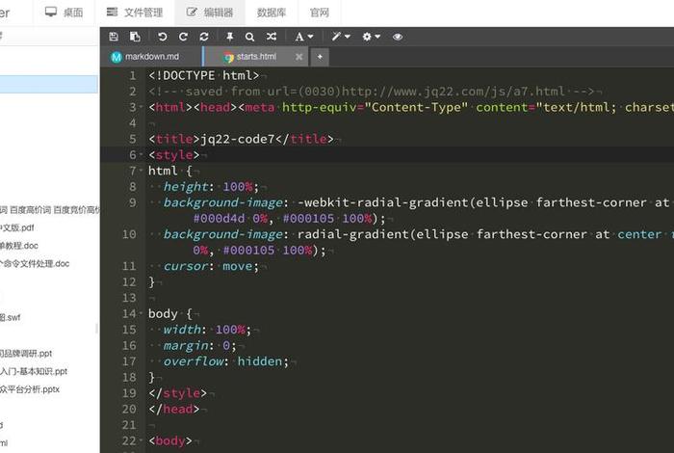The width and height of the screenshot is (674, 453).
Task: Open the 文件管理 menu item
Action: [135, 13]
